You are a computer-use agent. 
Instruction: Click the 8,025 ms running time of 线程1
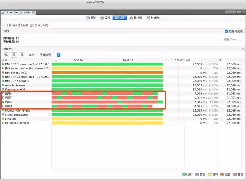pos(200,106)
